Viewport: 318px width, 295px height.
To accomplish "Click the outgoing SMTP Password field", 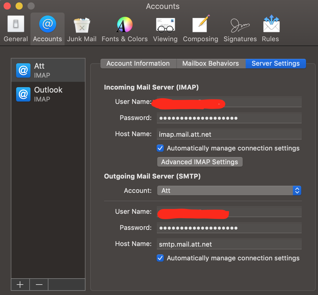I will pos(229,228).
